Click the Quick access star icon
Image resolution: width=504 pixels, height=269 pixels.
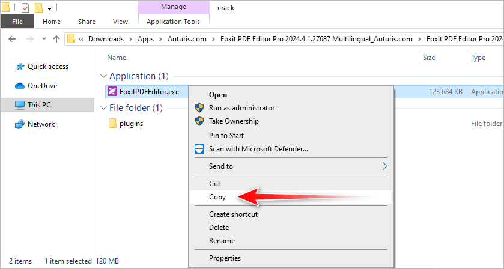pyautogui.click(x=19, y=67)
